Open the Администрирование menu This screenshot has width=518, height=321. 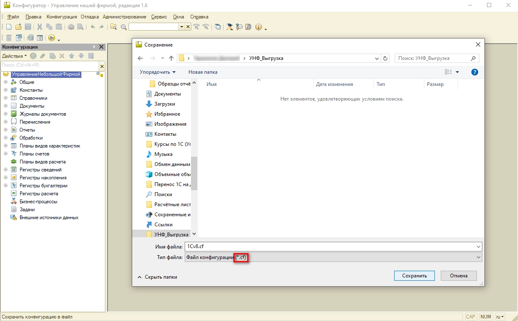[x=124, y=17]
